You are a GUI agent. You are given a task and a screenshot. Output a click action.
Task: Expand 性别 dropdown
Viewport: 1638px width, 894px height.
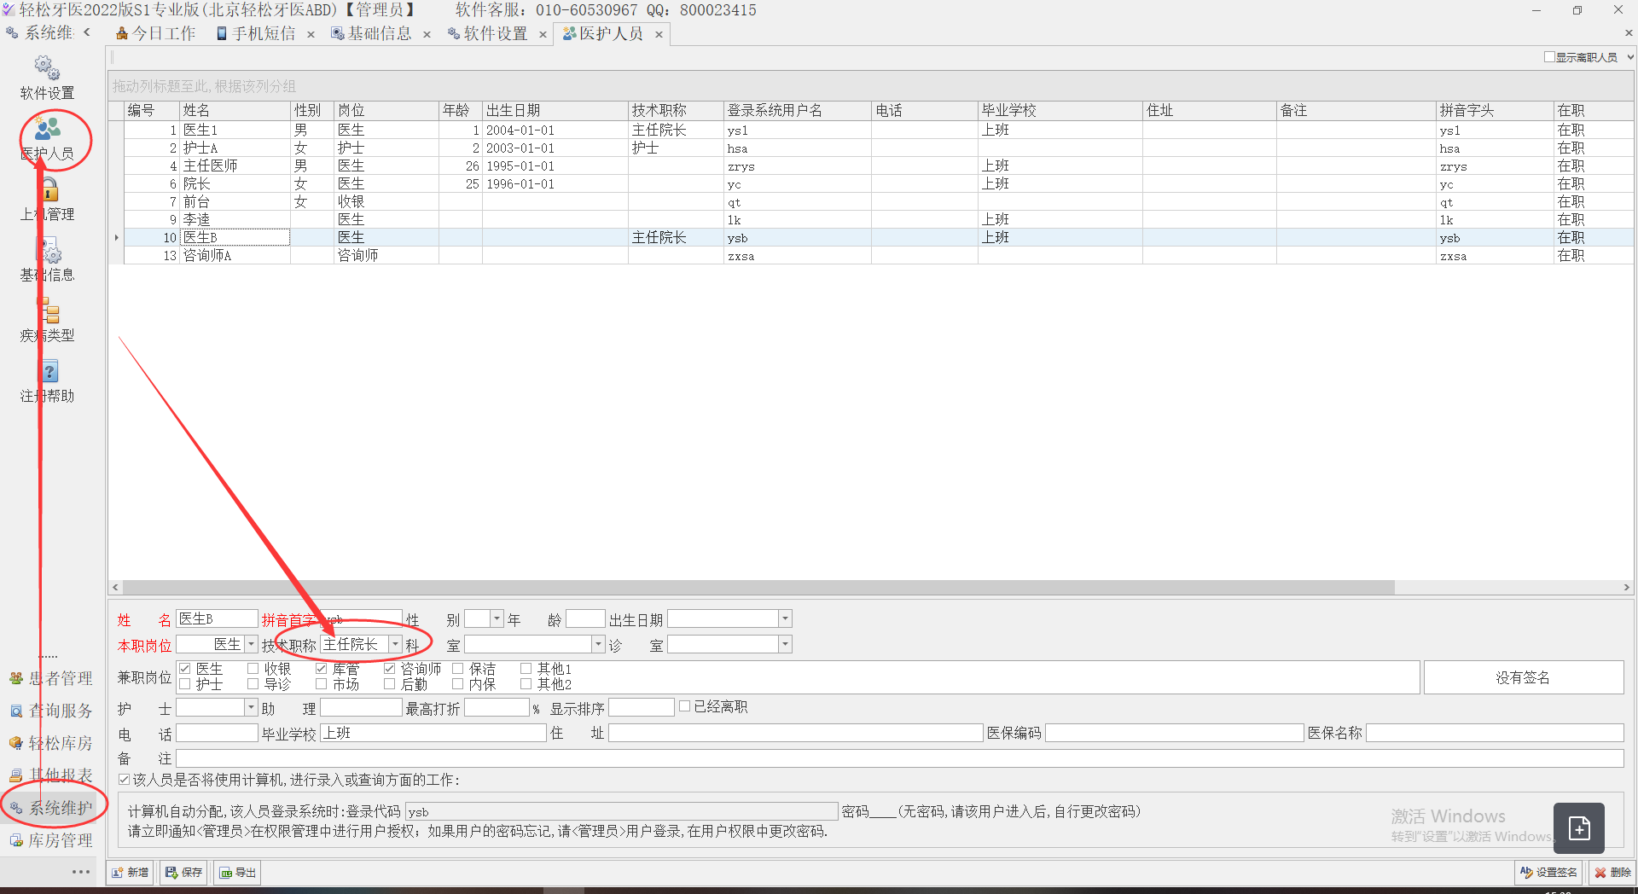(497, 618)
